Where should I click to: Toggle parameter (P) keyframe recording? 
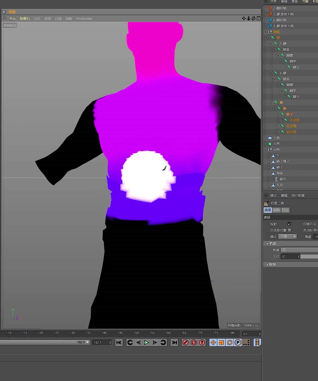(238, 342)
